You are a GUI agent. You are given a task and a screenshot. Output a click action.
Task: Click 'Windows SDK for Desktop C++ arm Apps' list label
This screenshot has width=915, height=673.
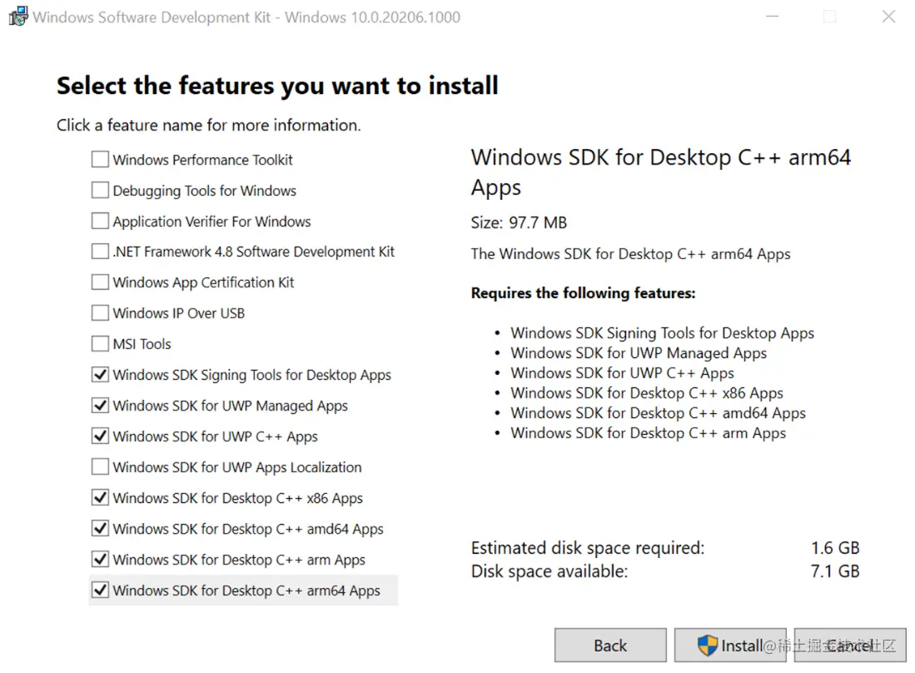[239, 560]
